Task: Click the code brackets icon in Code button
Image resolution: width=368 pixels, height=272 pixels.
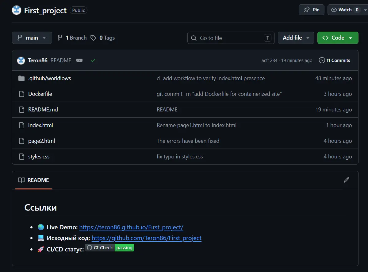Action: [325, 38]
